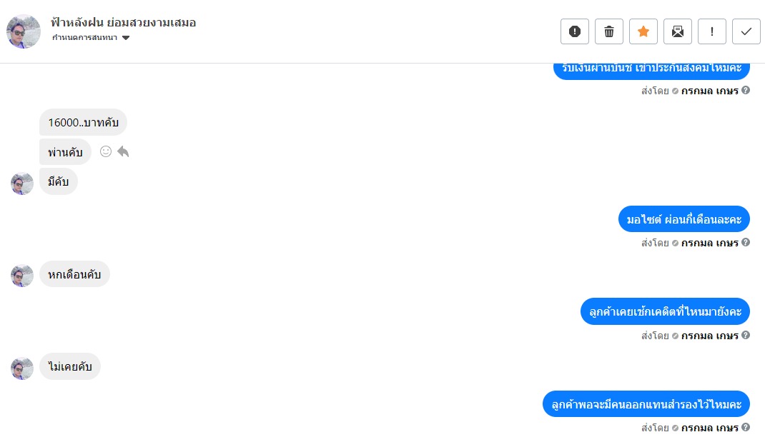
Task: Mark conversation as done with checkmark
Action: pos(746,31)
